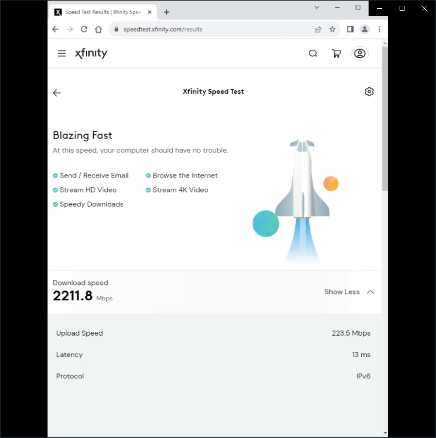This screenshot has width=436, height=438.
Task: Click the Latency label
Action: pyautogui.click(x=69, y=355)
